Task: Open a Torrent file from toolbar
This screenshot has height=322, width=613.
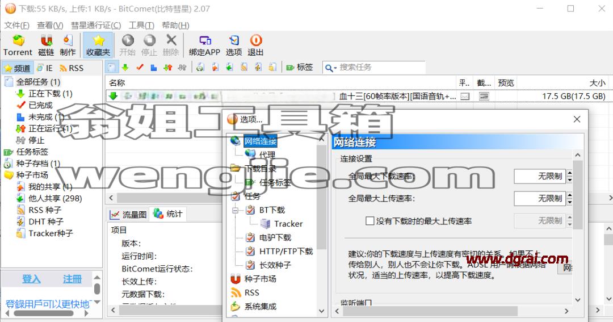Action: click(x=18, y=45)
